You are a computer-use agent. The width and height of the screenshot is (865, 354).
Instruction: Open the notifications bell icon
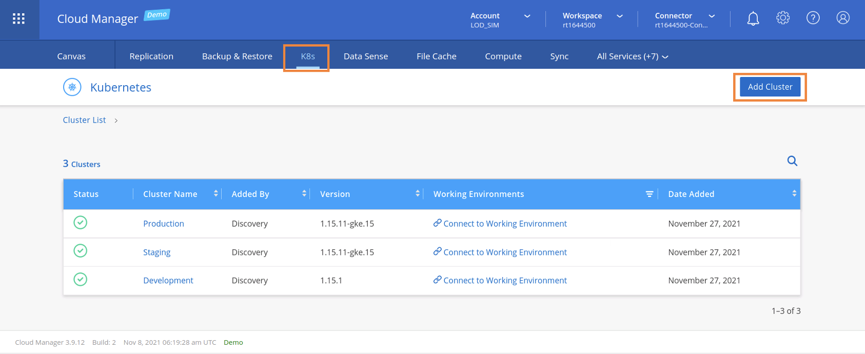pyautogui.click(x=753, y=19)
